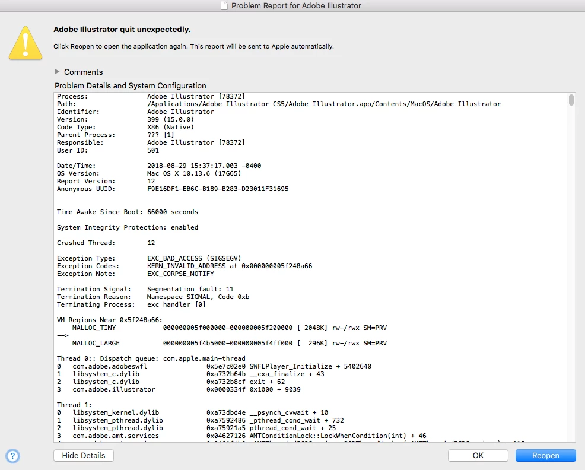
Task: Click the OK button
Action: point(478,455)
